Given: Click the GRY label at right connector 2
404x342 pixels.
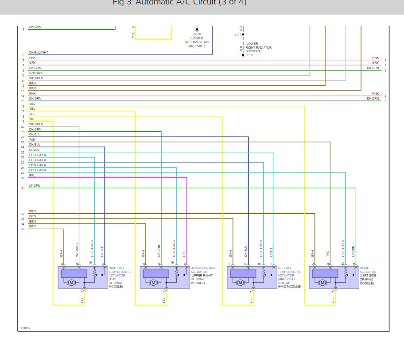Looking at the screenshot, I should tap(375, 62).
